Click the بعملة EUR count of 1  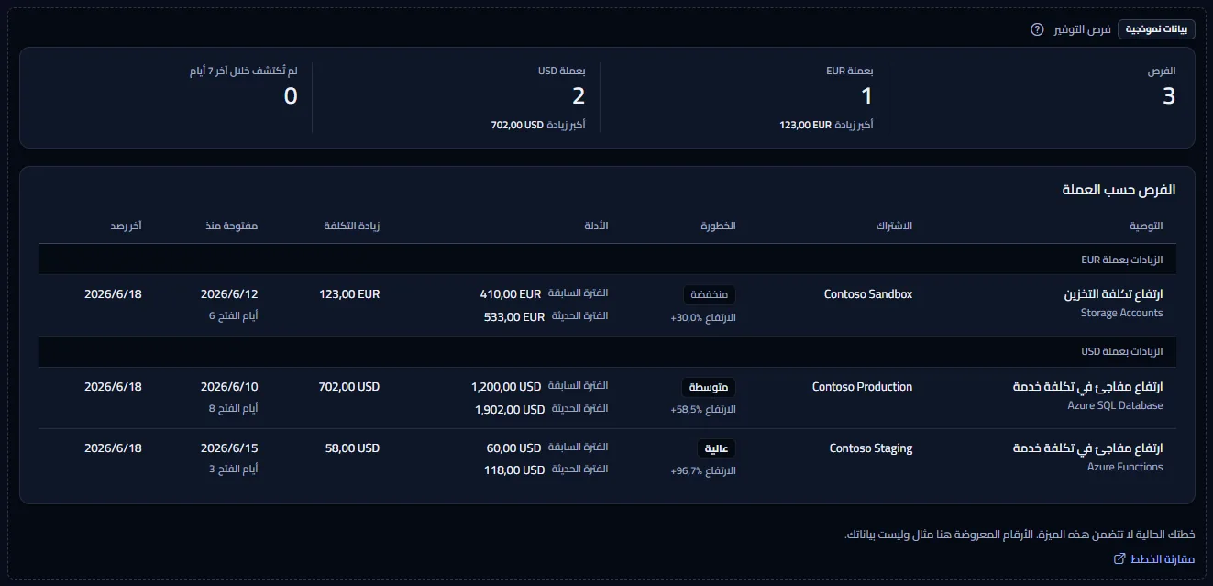click(866, 95)
